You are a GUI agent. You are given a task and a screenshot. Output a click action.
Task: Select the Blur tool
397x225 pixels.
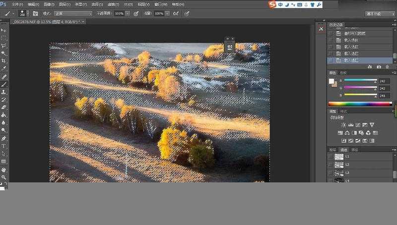(3, 122)
